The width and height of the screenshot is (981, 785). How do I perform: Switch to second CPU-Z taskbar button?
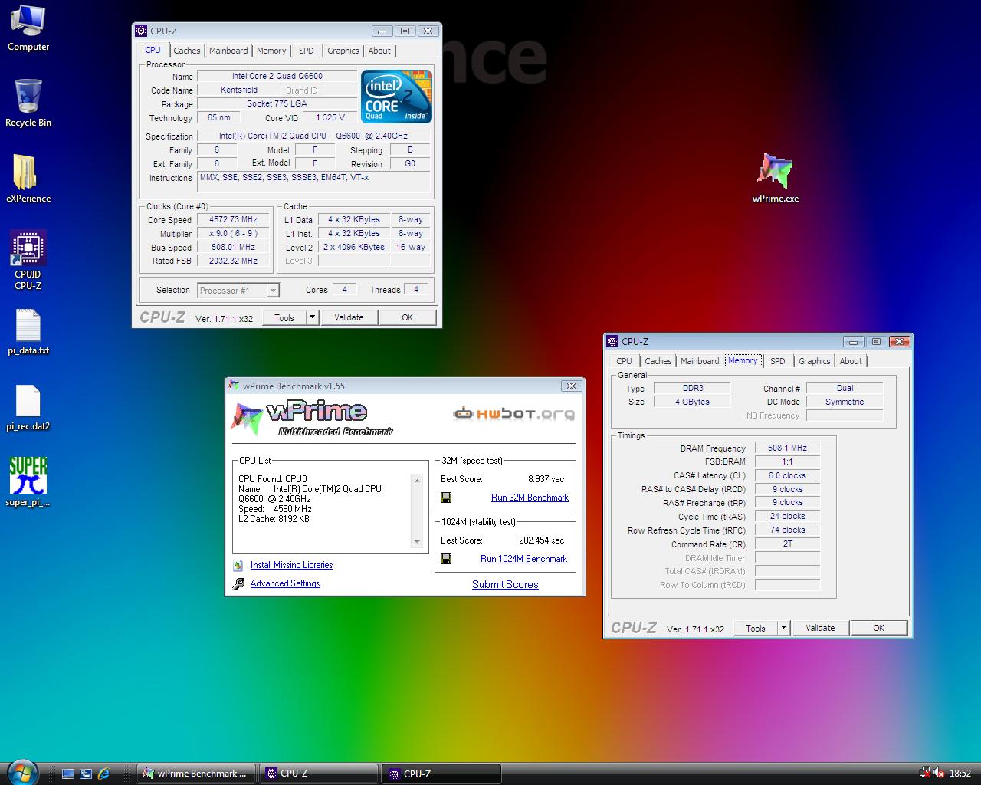pos(441,774)
